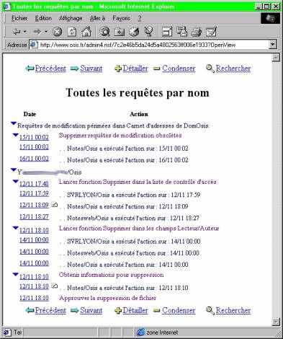Click the Edit page toolbar icon
Image resolution: width=283 pixels, height=339 pixels.
point(211,32)
